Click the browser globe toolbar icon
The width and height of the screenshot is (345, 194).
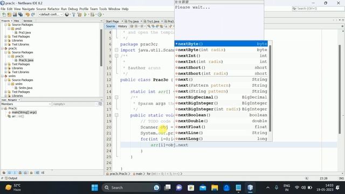point(67,15)
